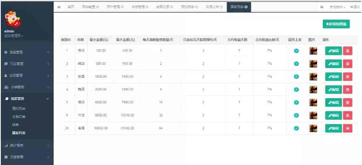Open the admin user dropdown under the avatar
This screenshot has height=165, width=362.
pyautogui.click(x=14, y=36)
